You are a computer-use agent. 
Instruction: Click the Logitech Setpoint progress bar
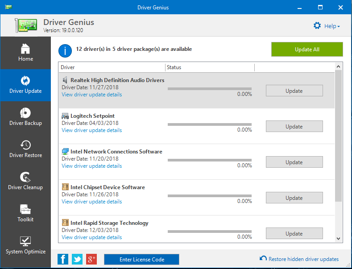click(209, 124)
